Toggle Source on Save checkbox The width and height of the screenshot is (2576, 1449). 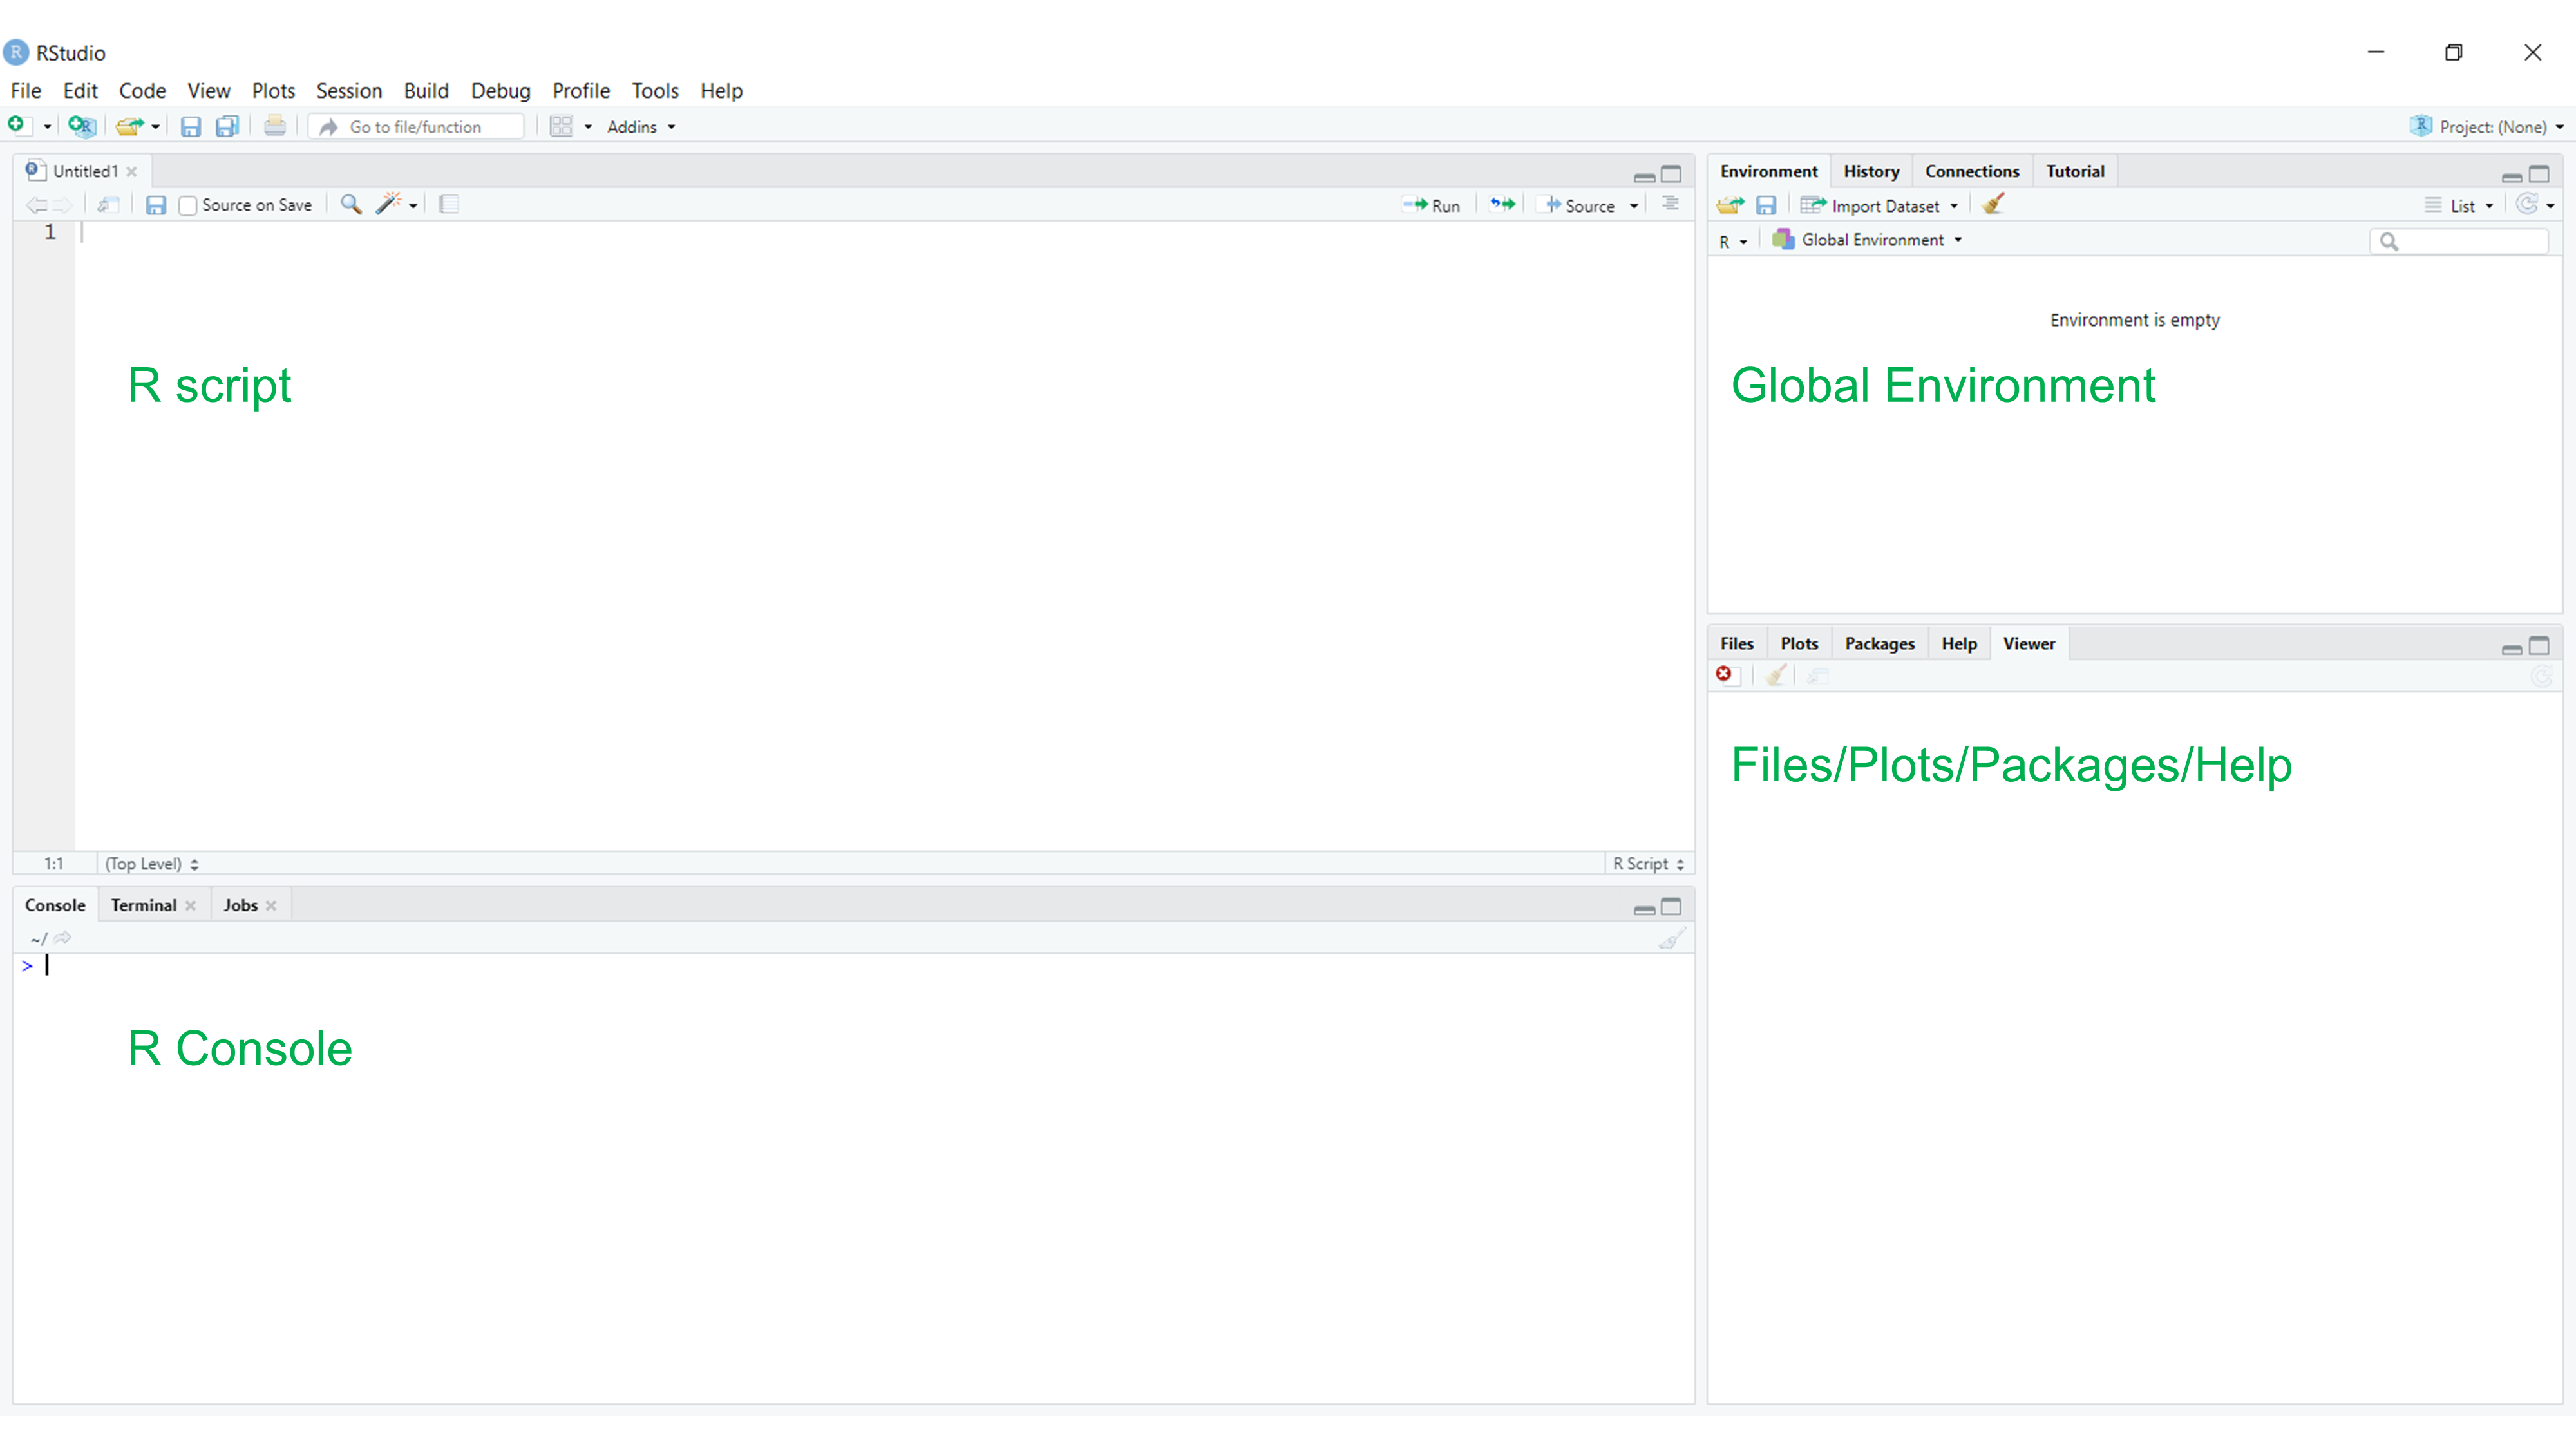187,205
